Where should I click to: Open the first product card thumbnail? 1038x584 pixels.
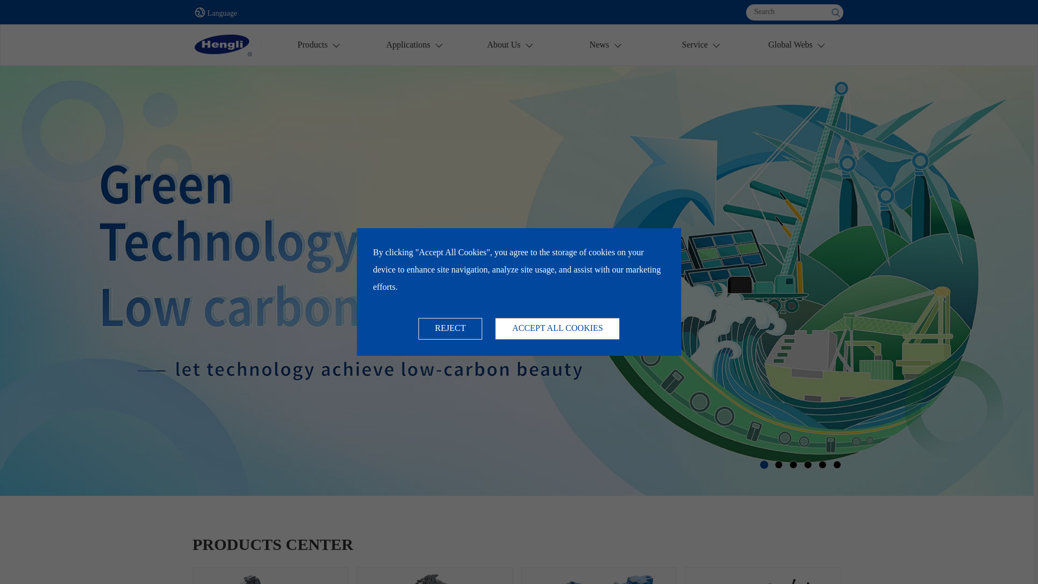(270, 576)
